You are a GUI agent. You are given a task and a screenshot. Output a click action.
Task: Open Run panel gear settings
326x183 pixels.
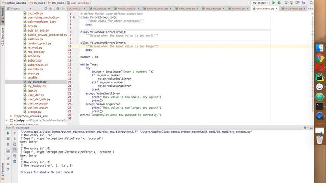coord(305,128)
